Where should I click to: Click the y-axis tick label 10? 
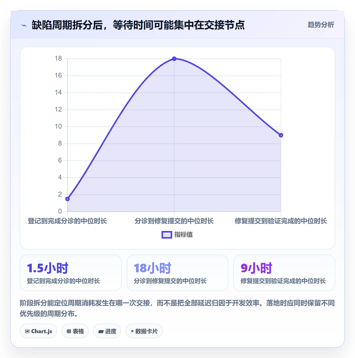(x=58, y=127)
